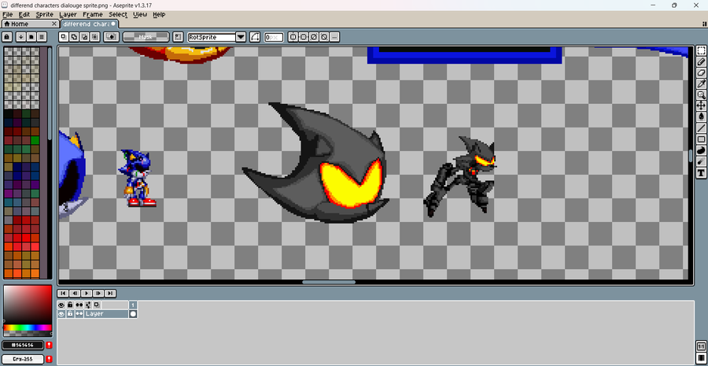Click the bottom-right timeline toggle icon
Image resolution: width=708 pixels, height=366 pixels.
701,358
